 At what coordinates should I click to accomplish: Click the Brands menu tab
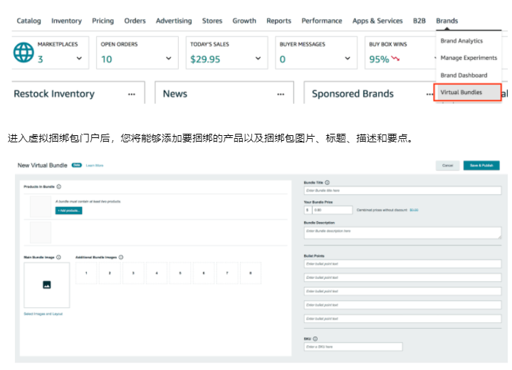click(x=446, y=21)
